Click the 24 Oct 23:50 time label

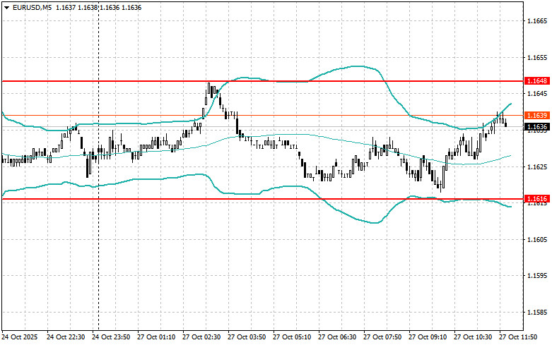tap(111, 337)
